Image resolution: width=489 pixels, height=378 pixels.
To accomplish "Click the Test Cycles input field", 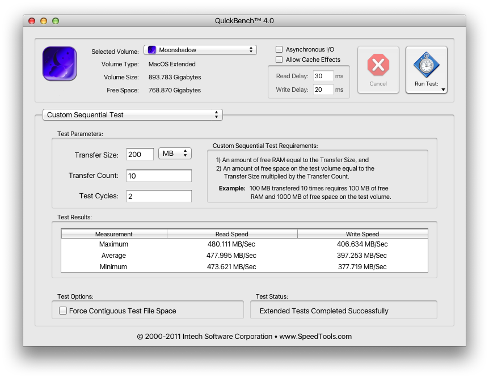I will coord(159,196).
